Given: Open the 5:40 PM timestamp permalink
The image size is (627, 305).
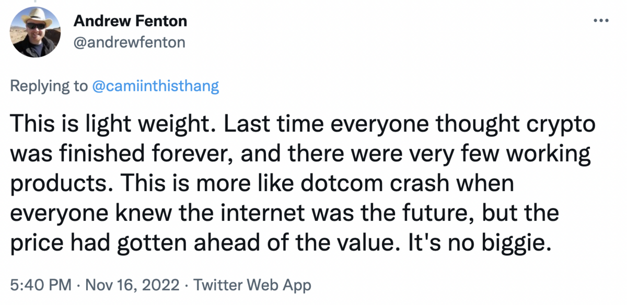Looking at the screenshot, I should 41,285.
